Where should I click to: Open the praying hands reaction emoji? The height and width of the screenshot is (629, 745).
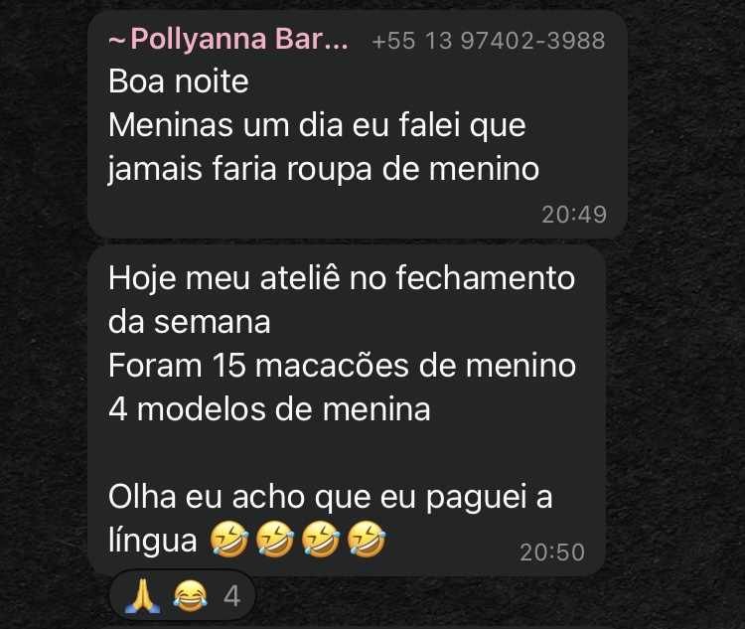pyautogui.click(x=142, y=596)
